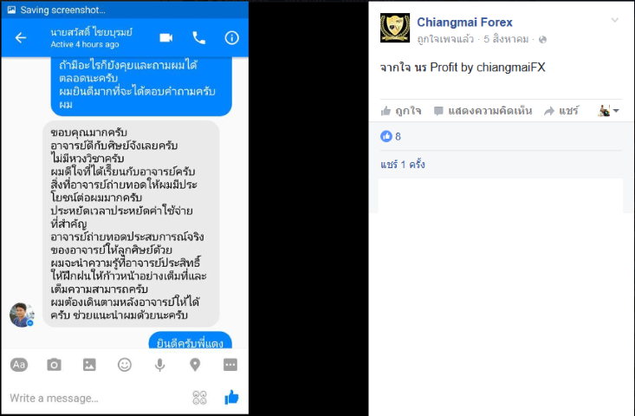This screenshot has height=416, width=635.
Task: Click แสดงความคิดเห็น to comment on post
Action: pos(483,111)
